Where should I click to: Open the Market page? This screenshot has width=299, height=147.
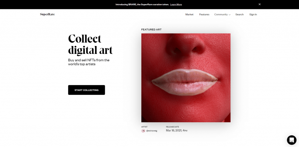point(189,15)
